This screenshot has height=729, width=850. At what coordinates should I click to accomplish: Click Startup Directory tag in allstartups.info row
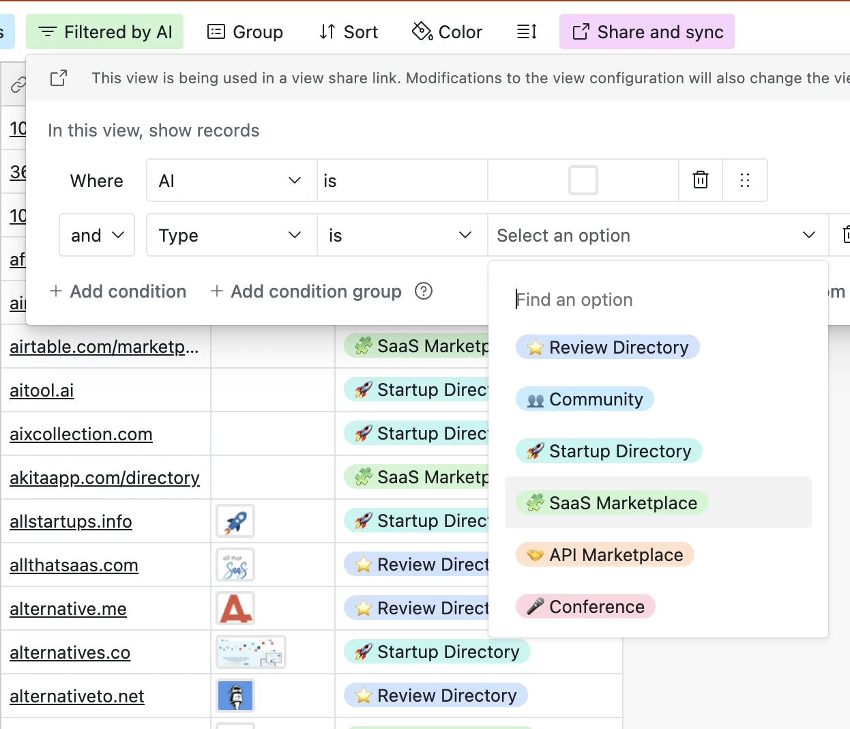click(417, 521)
